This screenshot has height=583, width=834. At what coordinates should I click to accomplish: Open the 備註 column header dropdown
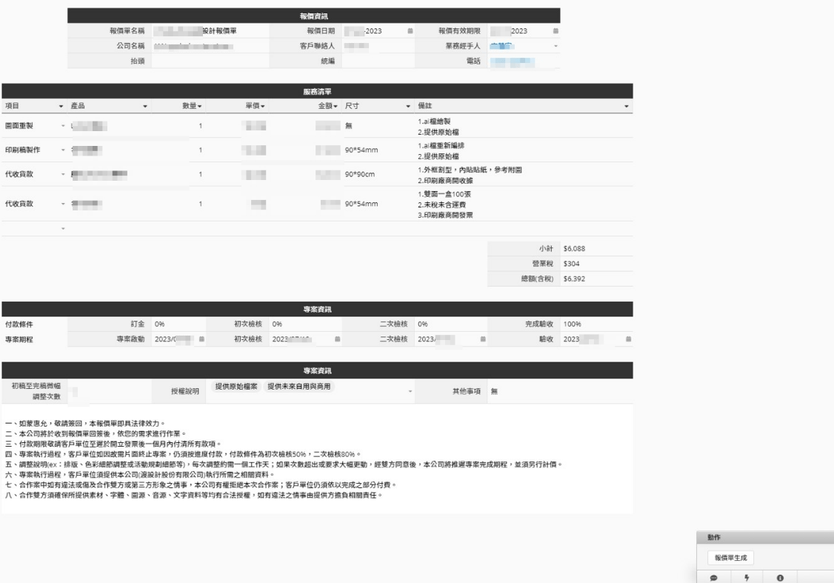(x=626, y=107)
